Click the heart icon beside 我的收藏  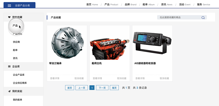(9, 17)
